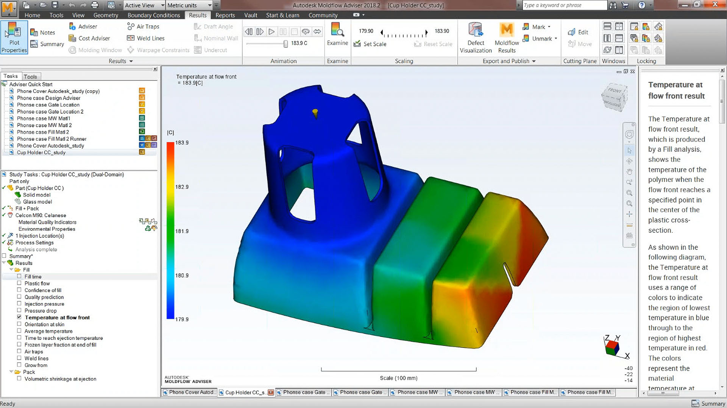Open the Active View dropdown
This screenshot has height=408, width=727.
tap(162, 5)
